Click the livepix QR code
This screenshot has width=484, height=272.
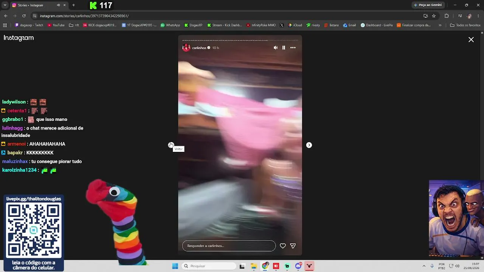click(x=34, y=230)
